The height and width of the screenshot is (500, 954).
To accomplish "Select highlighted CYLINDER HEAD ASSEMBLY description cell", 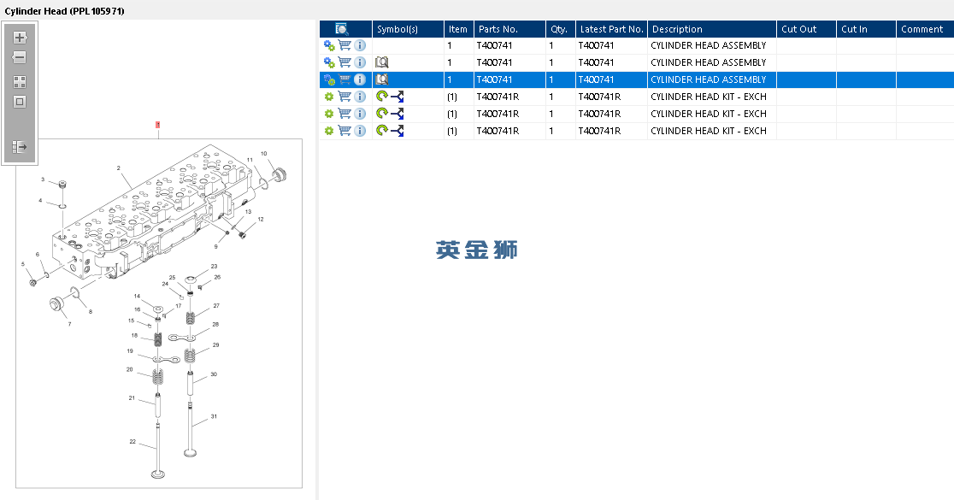I will tap(712, 79).
